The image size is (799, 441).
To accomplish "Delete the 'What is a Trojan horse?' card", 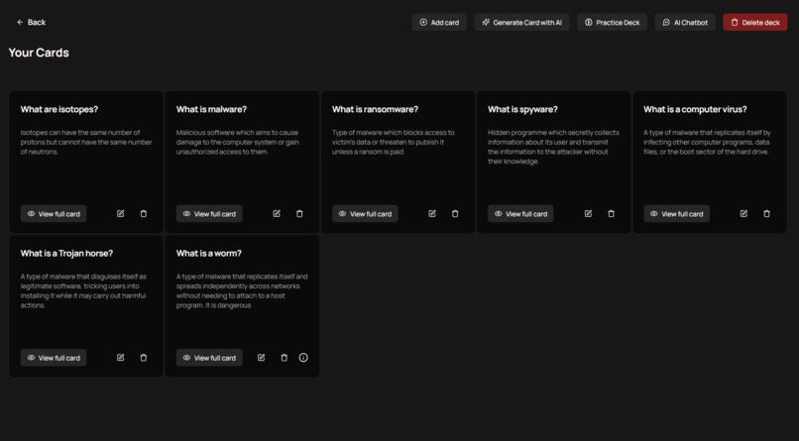I will coord(144,358).
